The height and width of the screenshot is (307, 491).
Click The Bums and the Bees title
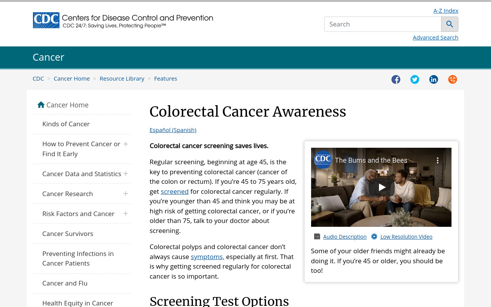coord(371,160)
